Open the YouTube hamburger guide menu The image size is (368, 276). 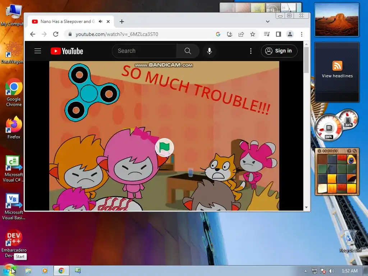(38, 51)
